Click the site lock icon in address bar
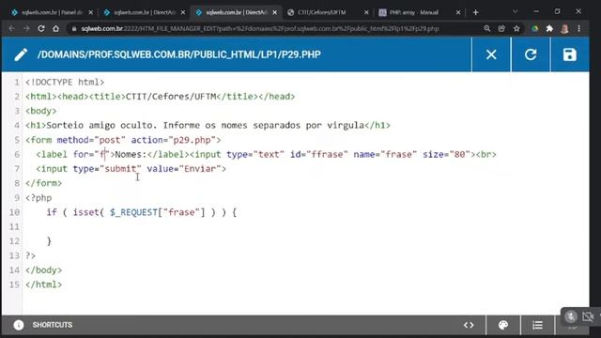Image resolution: width=601 pixels, height=338 pixels. pos(74,29)
